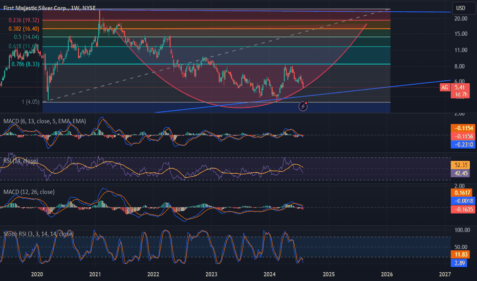
Task: Click the 2026 label on time axis
Action: coord(386,274)
